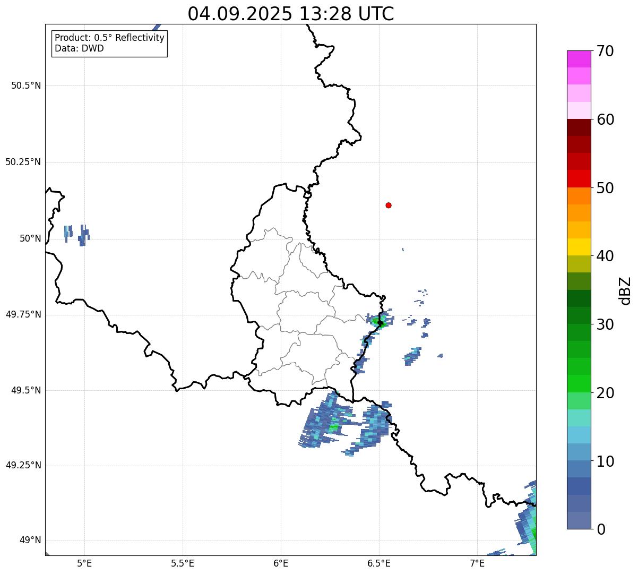Screen dimensions: 638x574
Task: Click the dBZ colorbar axis label
Action: 626,290
